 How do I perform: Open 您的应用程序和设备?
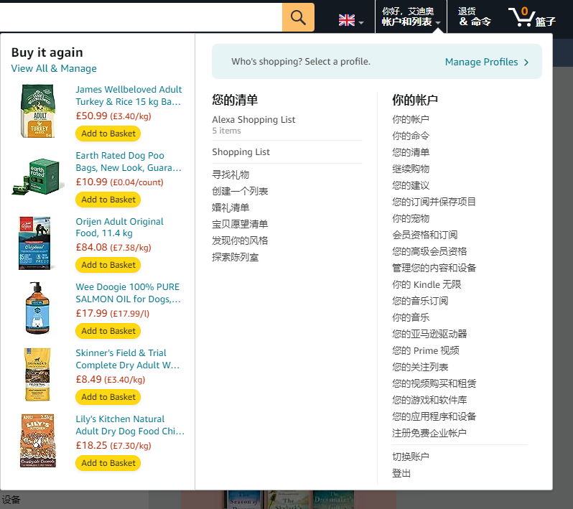tap(434, 416)
